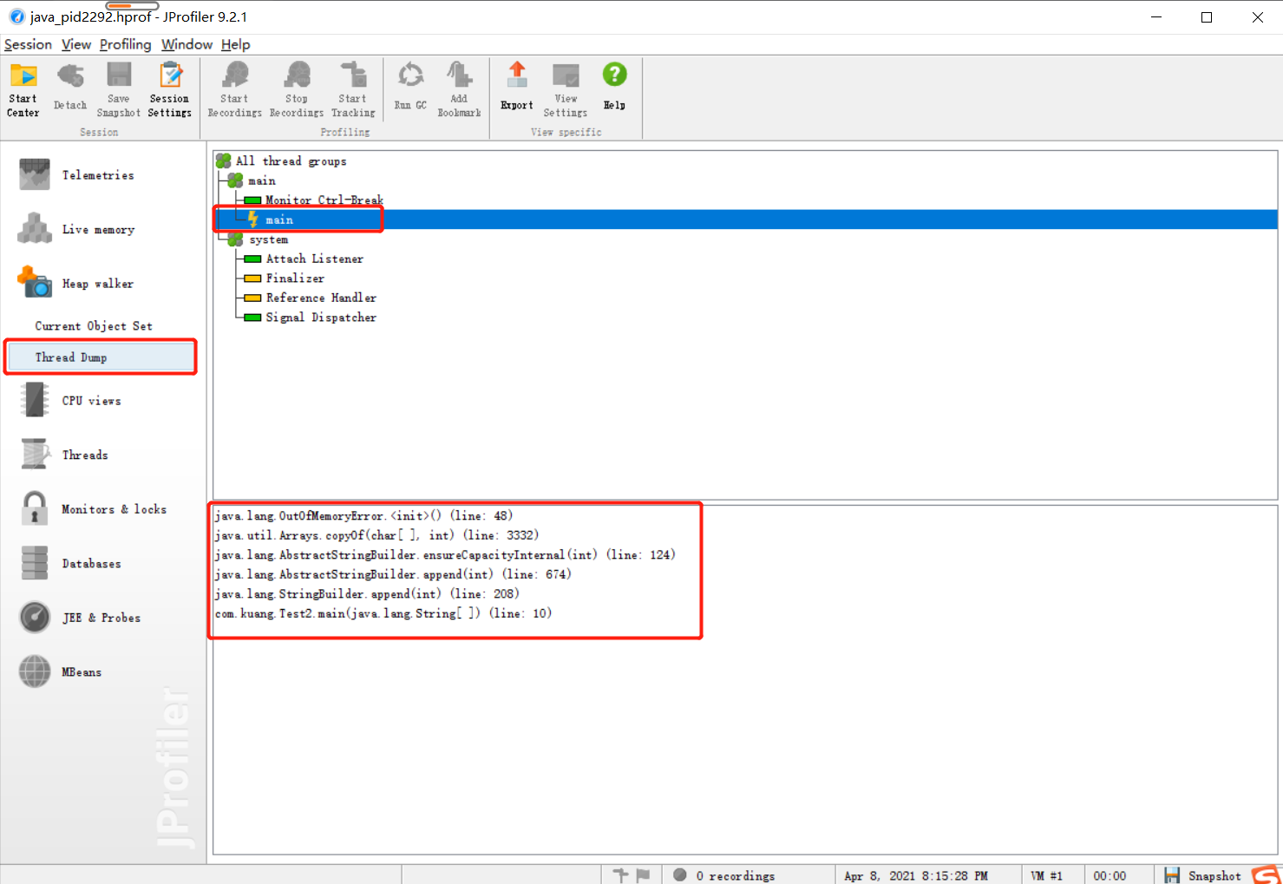
Task: Select the Signal Dispatcher thread
Action: point(321,318)
